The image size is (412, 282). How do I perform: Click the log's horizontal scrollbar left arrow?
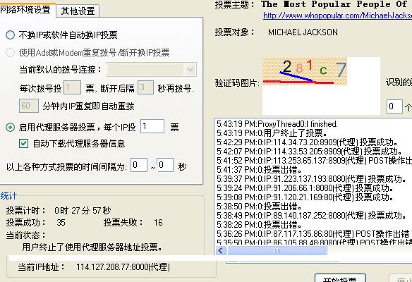[220, 250]
